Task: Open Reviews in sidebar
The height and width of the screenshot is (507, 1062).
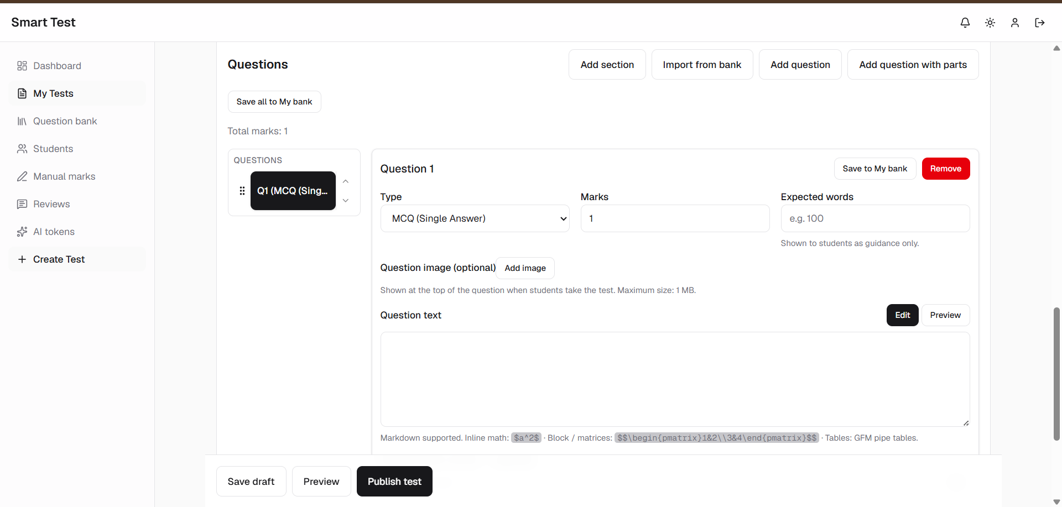Action: point(77,204)
